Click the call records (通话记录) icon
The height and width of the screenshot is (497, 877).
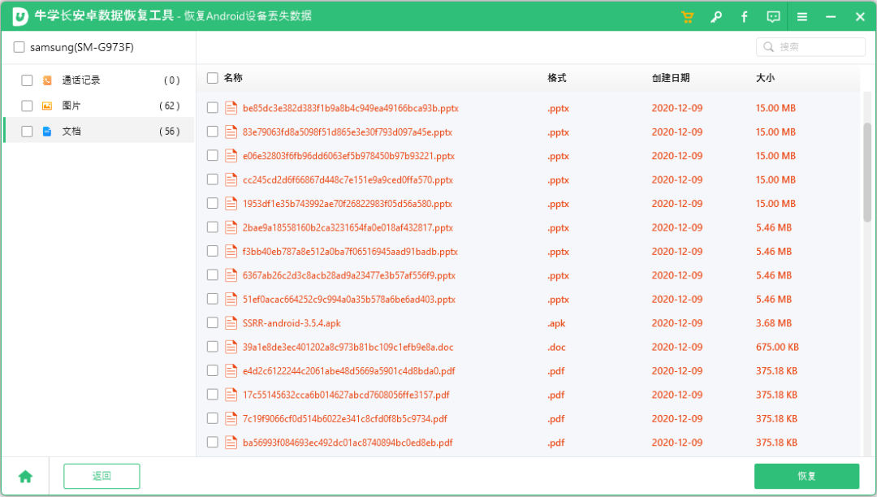[x=47, y=80]
